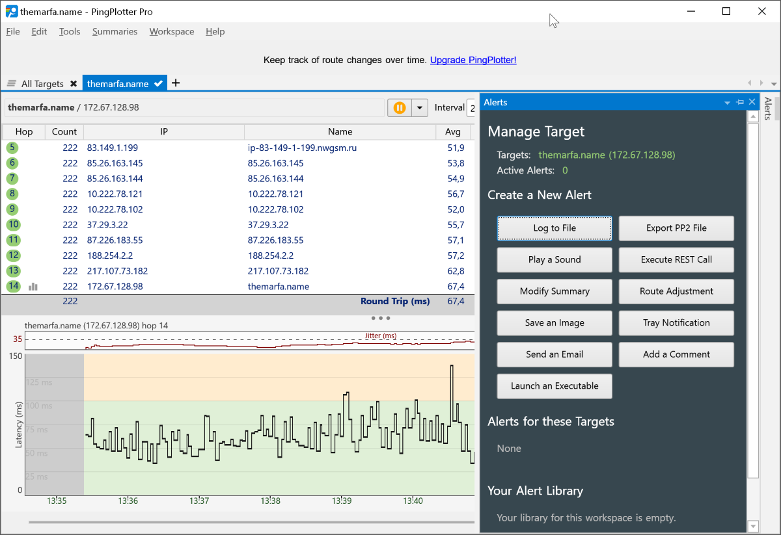Screen dimensions: 781x535
Task: Select hop 6 green circle
Action: coord(12,163)
